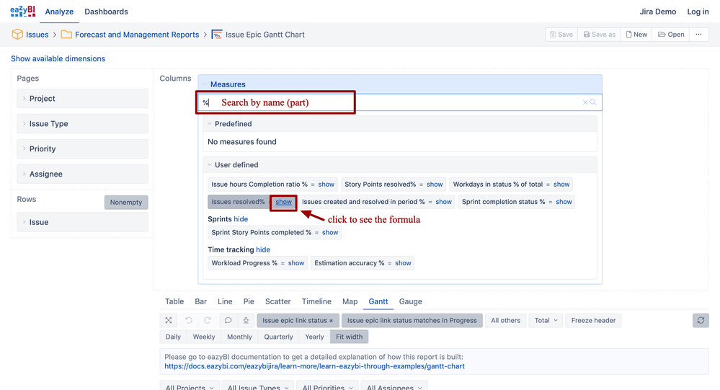The height and width of the screenshot is (390, 720).
Task: Hide the Time tracking measure group
Action: (x=263, y=249)
